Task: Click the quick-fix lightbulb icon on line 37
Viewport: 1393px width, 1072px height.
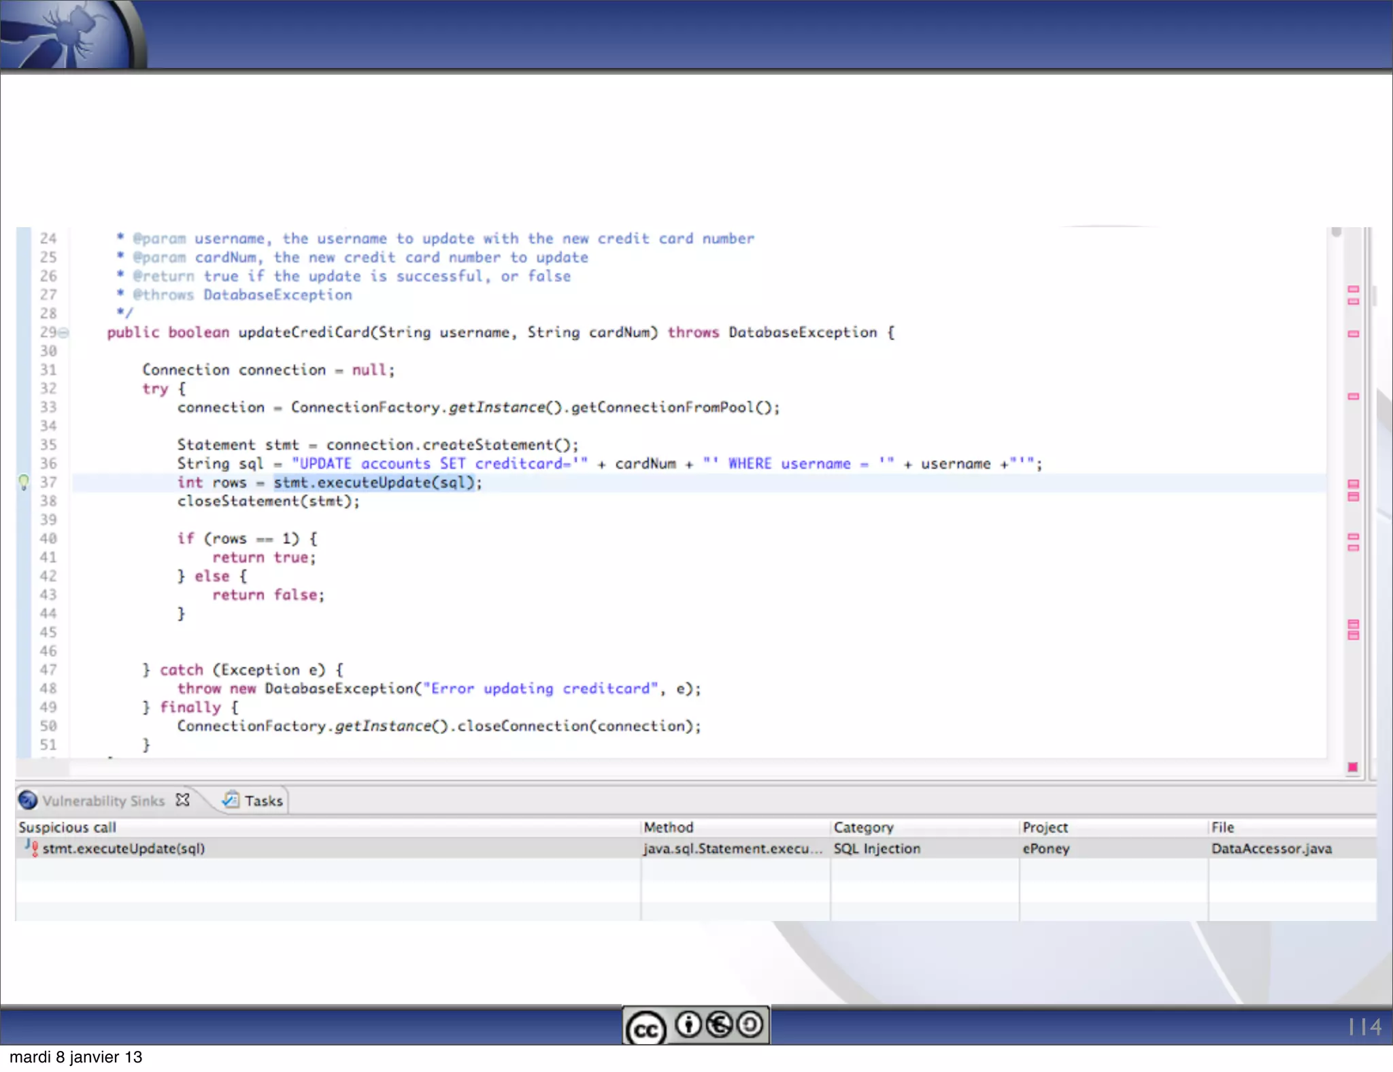Action: [24, 482]
